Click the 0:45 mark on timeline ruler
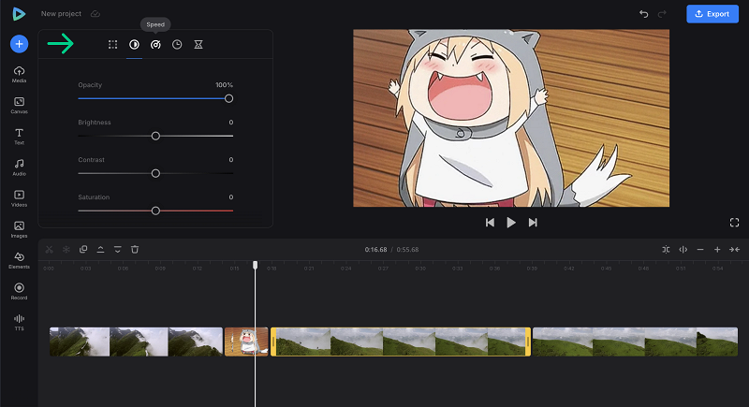This screenshot has height=407, width=749. tap(606, 269)
